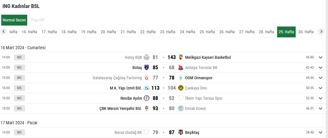Screen dimensions: 328x138
Task: Click the MS status badge for Botaş match
Action: point(20,68)
